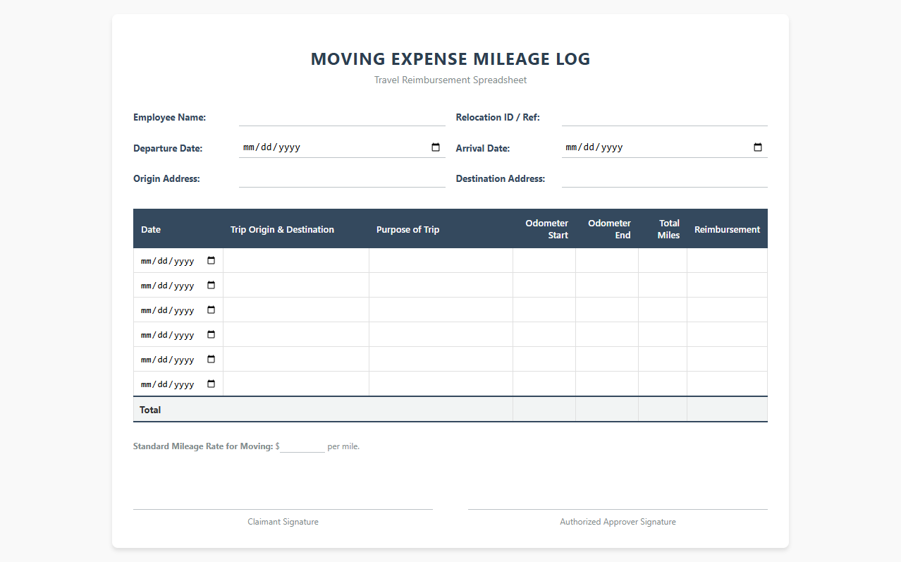Select the Departure Date mm/dd/yyyy text
The image size is (901, 562).
pos(272,147)
